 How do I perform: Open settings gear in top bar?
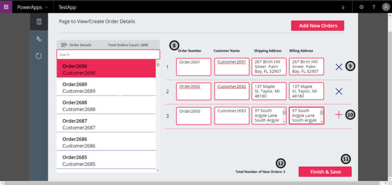[361, 7]
